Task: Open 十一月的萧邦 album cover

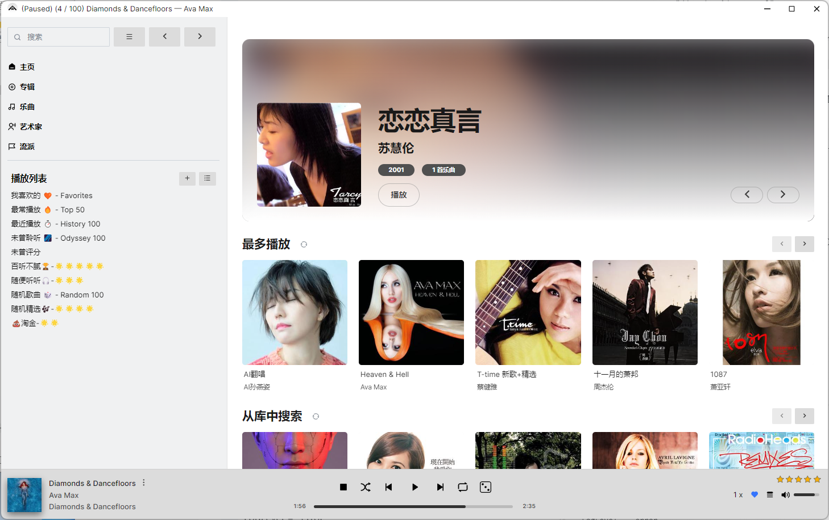Action: coord(645,312)
